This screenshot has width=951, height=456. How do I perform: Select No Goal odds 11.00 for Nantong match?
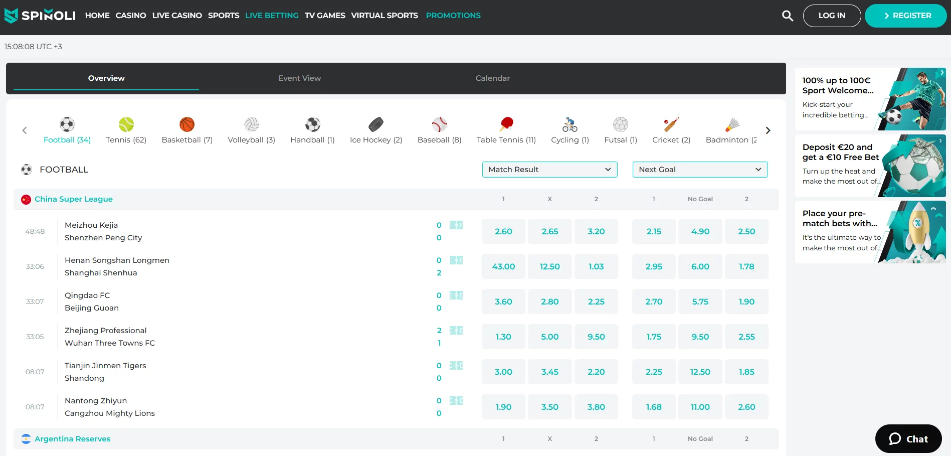tap(700, 407)
